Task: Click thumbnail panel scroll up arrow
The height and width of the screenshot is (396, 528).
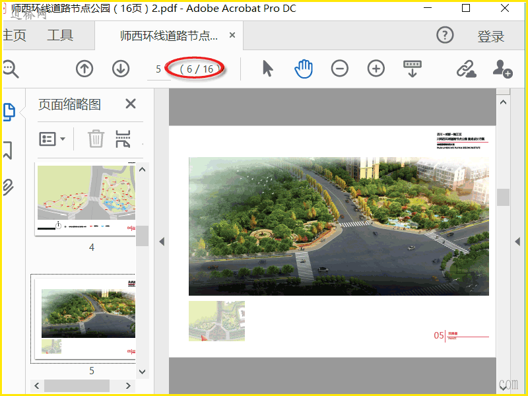Action: point(142,170)
